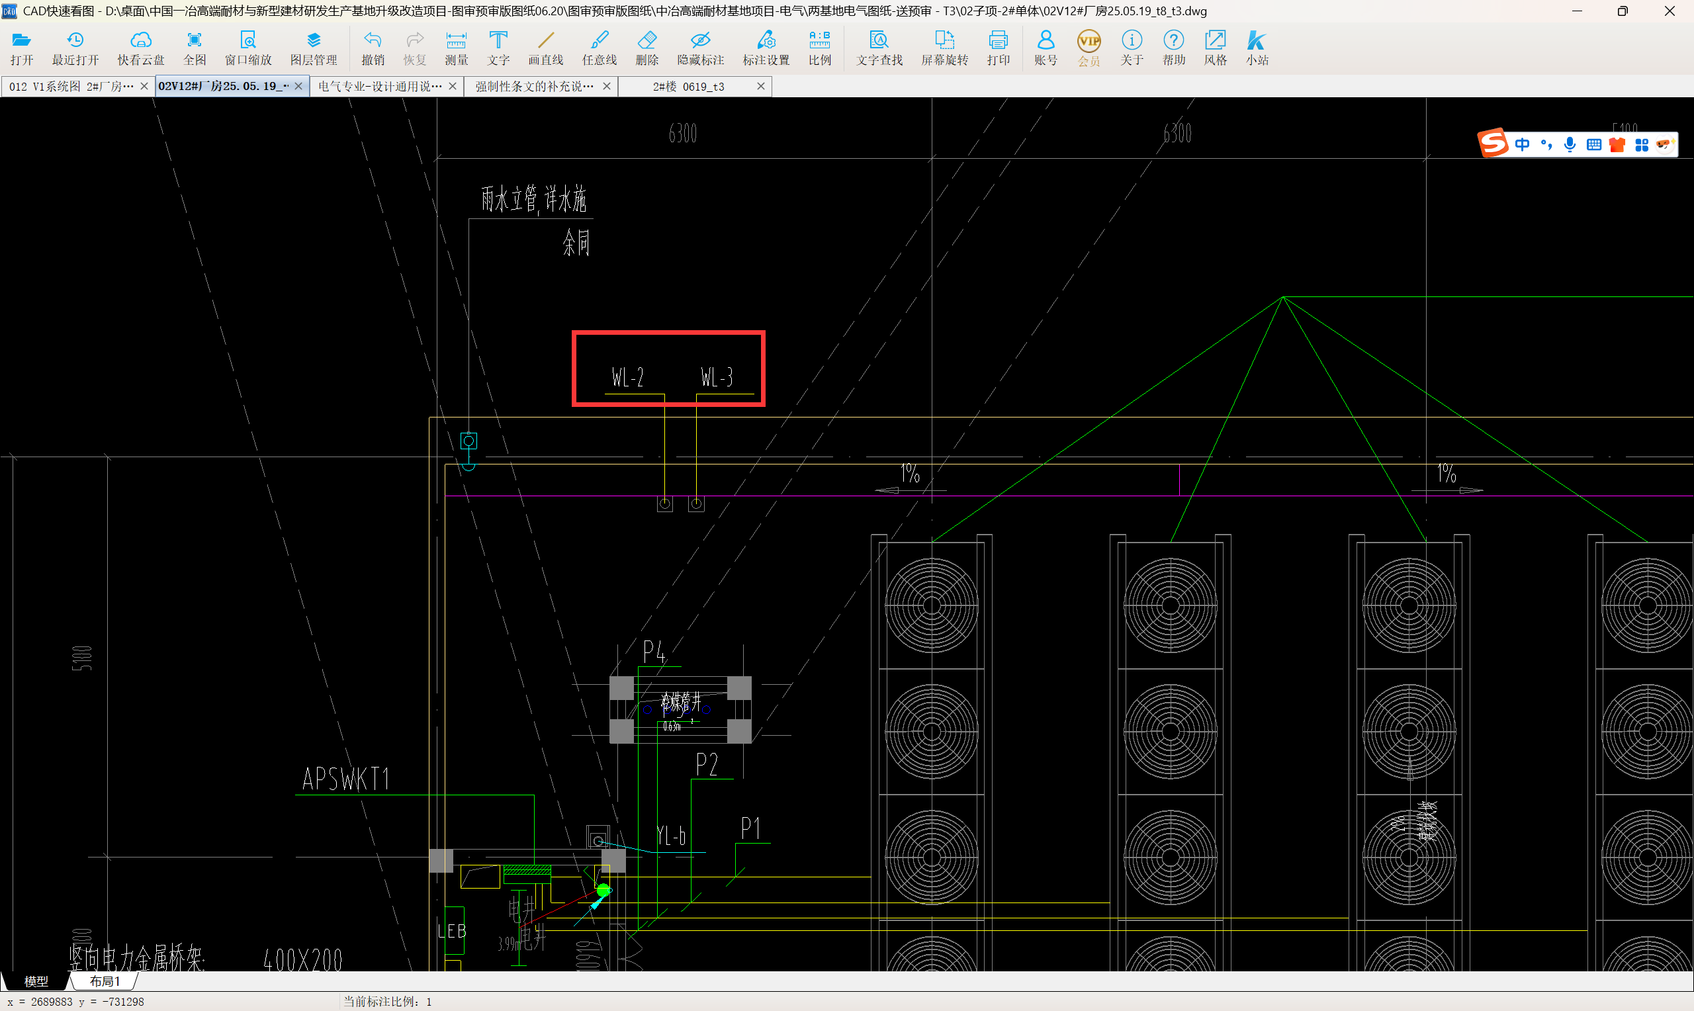Click the YL-b label in drawing
Image resolution: width=1694 pixels, height=1011 pixels.
click(671, 836)
